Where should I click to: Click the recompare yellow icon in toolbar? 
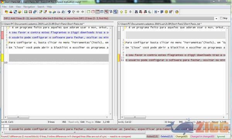point(20,12)
